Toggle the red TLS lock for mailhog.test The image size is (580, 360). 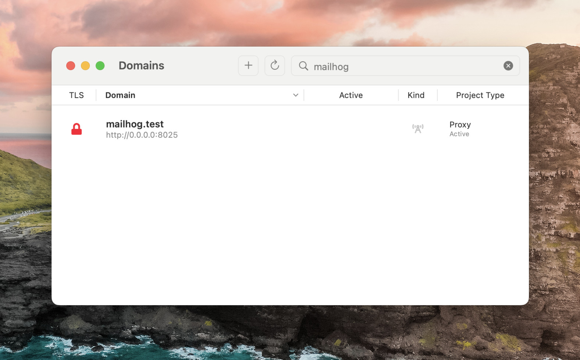pos(76,129)
